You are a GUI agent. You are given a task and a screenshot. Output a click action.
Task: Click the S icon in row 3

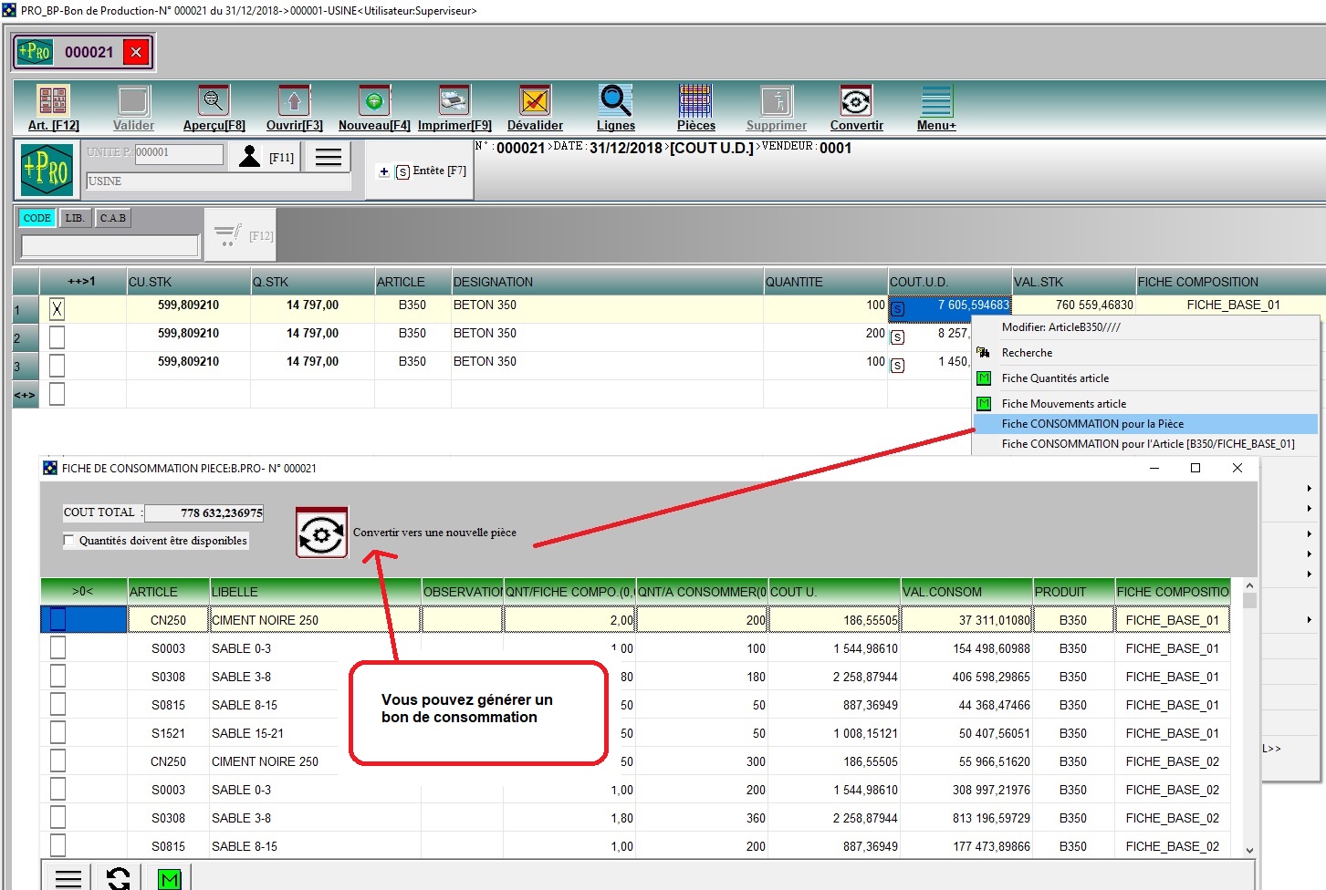click(898, 366)
